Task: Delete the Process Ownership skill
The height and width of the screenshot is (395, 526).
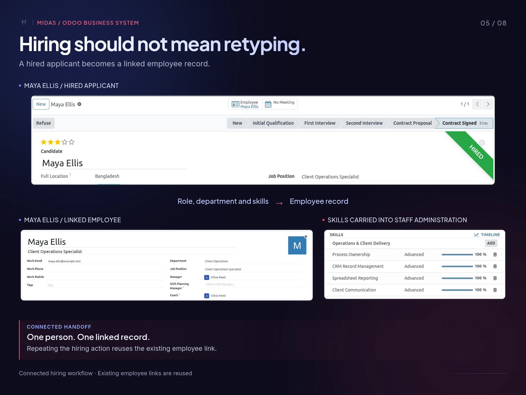Action: (x=495, y=254)
